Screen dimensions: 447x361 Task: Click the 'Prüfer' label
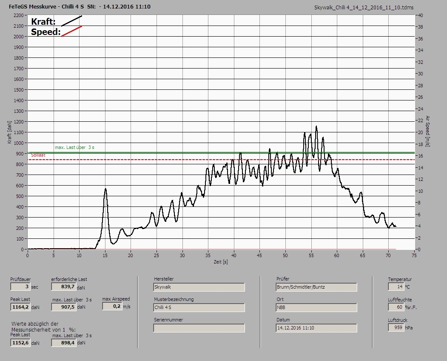[283, 279]
